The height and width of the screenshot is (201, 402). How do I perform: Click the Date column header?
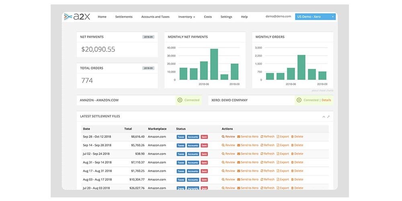point(86,129)
